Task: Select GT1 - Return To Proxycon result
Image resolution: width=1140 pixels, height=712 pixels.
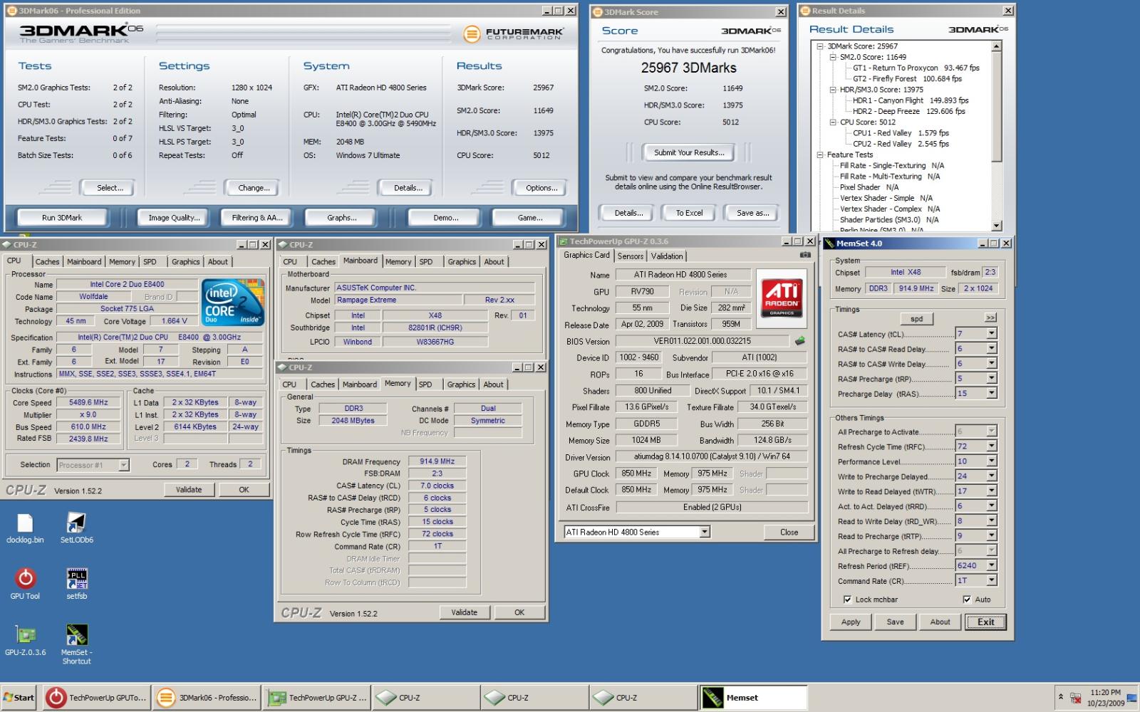Action: [916, 68]
